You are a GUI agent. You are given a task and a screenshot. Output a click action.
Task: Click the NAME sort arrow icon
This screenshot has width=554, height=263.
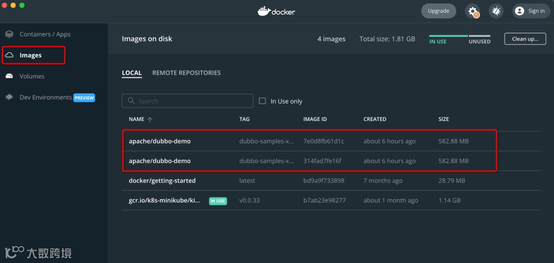150,119
